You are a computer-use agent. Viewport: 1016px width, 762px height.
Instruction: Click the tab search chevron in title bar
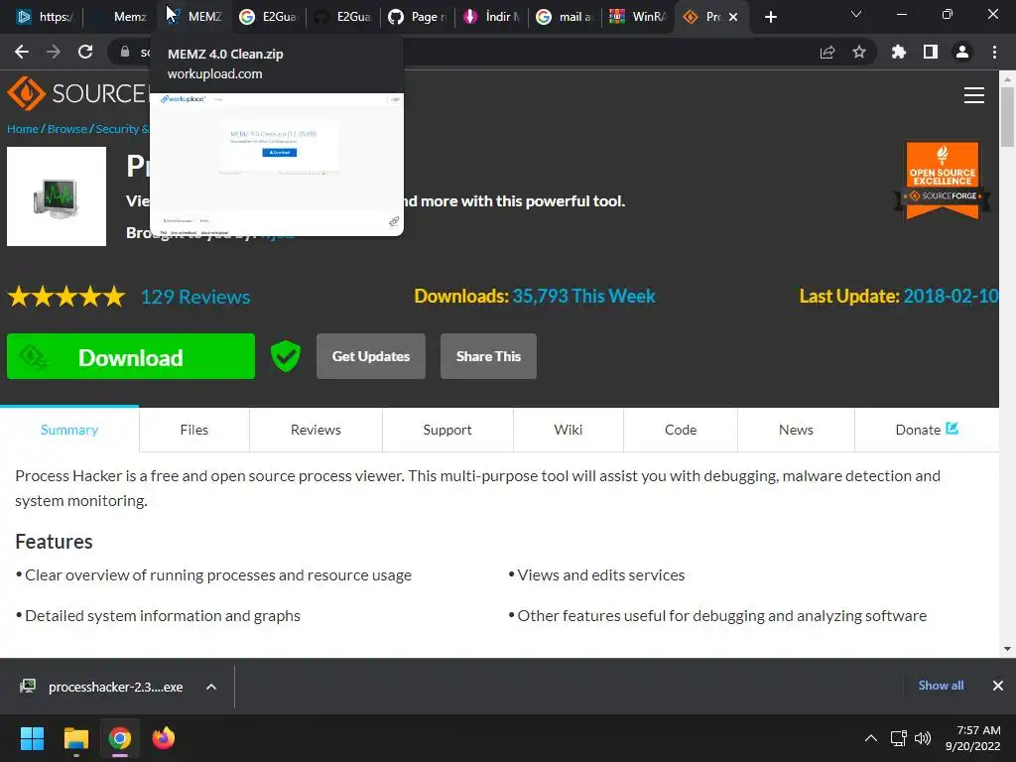coord(856,14)
